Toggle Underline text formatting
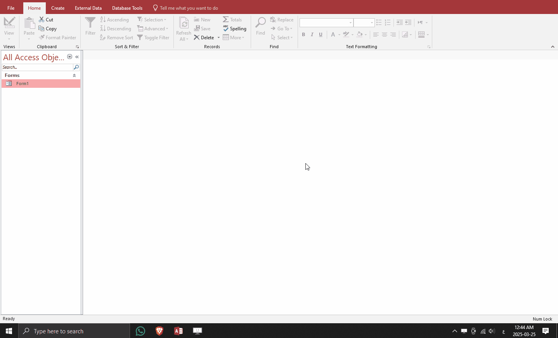 321,35
